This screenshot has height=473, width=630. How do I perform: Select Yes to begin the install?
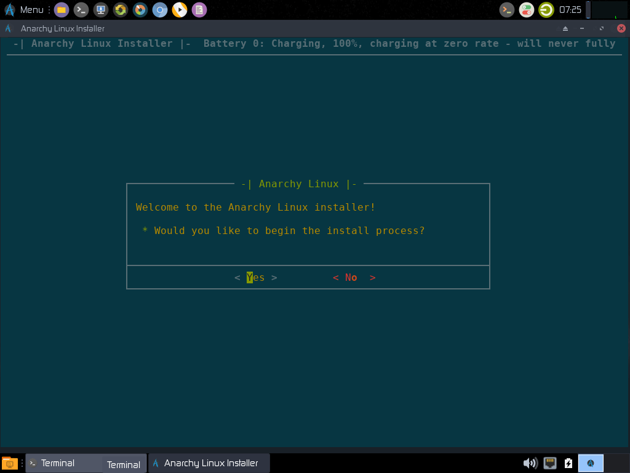tap(256, 278)
